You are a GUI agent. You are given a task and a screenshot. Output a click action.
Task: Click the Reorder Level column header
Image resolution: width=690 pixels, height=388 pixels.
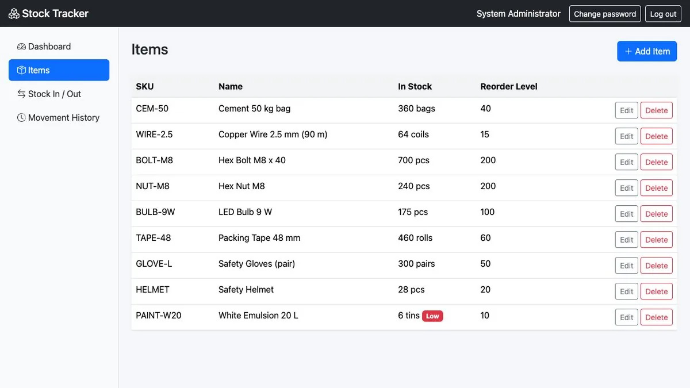[x=509, y=86]
